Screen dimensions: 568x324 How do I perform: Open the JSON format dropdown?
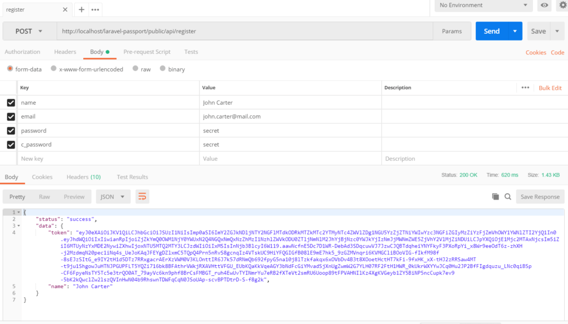point(113,197)
